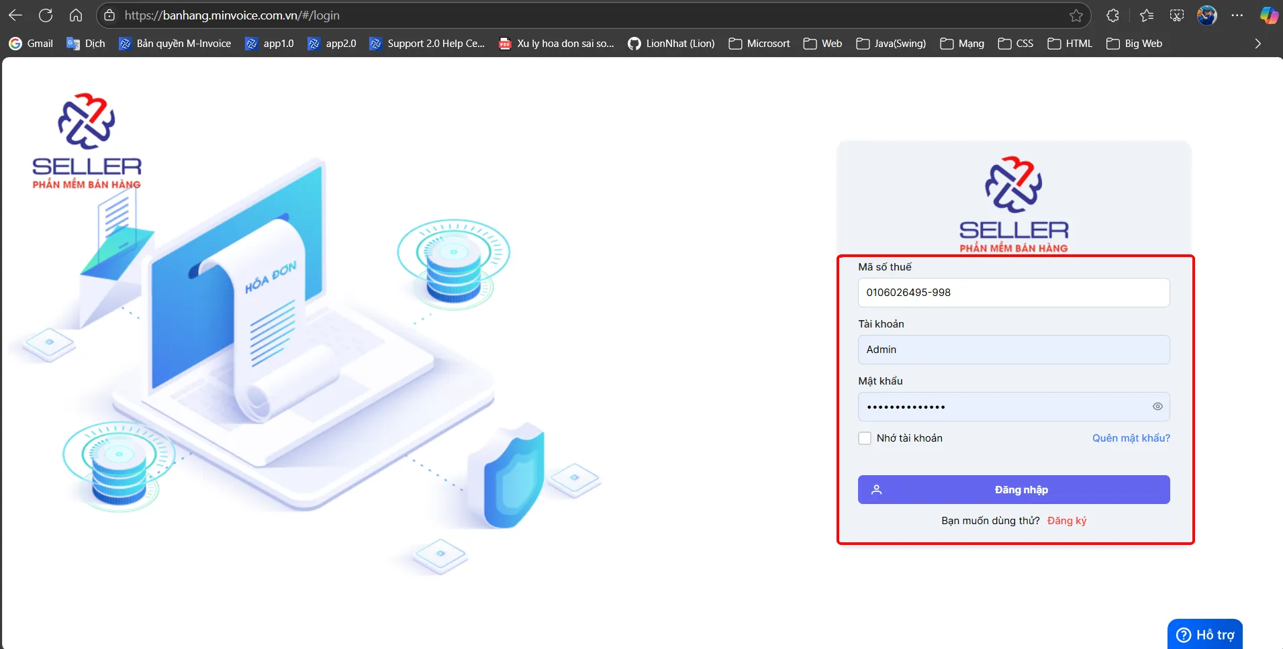This screenshot has width=1283, height=649.
Task: Open the favorites list
Action: [x=1147, y=15]
